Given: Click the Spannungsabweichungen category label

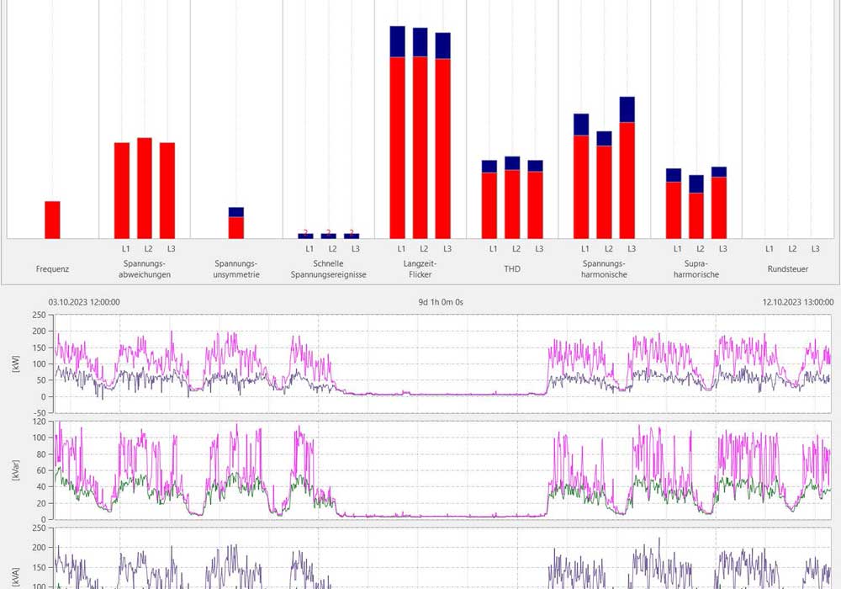Looking at the screenshot, I should tap(145, 268).
